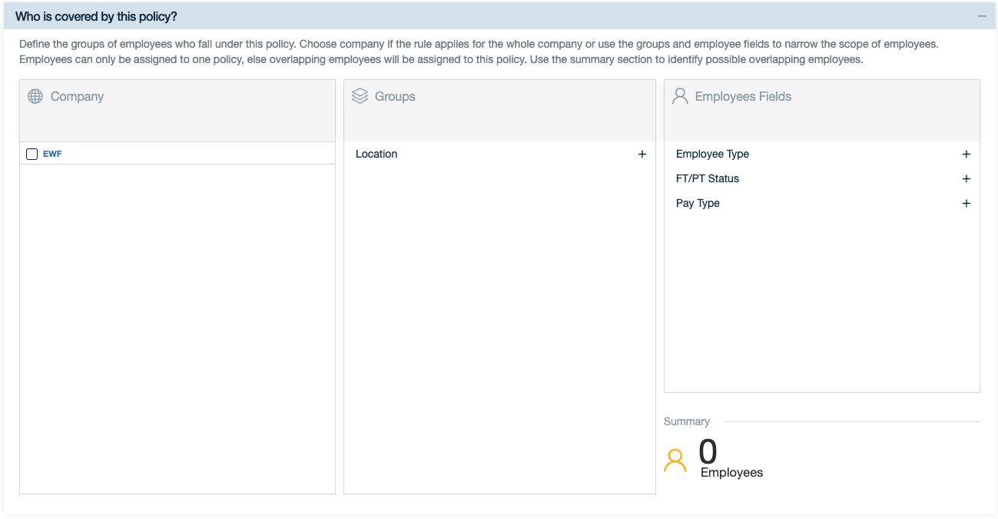998x519 pixels.
Task: Expand the Employee Type field label
Action: coord(712,154)
